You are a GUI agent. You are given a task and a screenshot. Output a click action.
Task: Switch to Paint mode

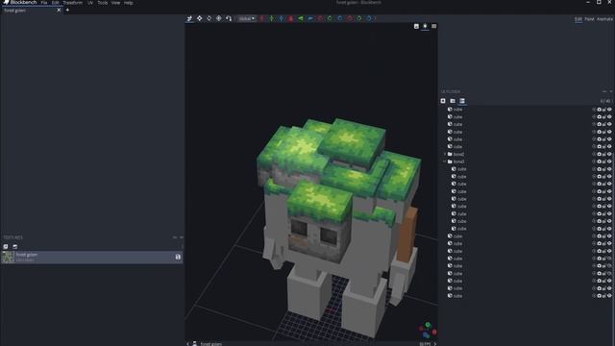(x=589, y=19)
